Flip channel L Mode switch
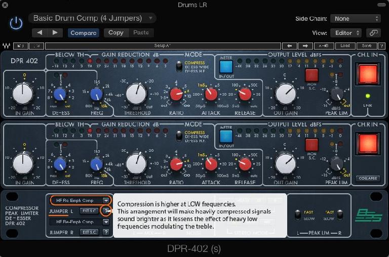 coord(179,67)
